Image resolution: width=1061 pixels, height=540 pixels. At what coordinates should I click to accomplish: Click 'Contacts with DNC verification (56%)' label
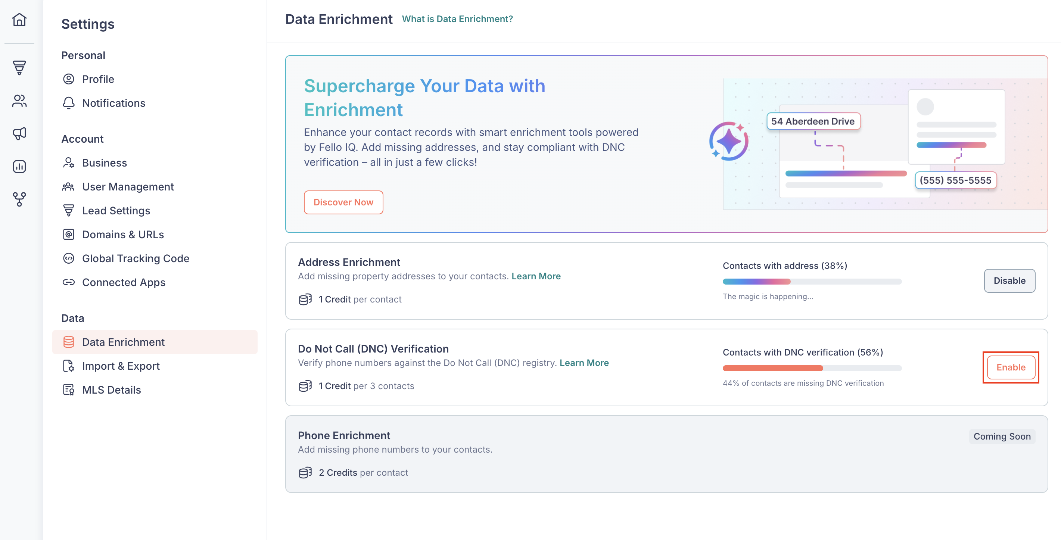tap(803, 352)
